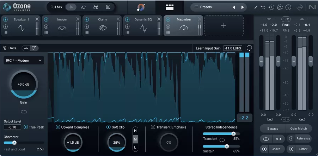Go to next preset arrow
The image size is (318, 156).
click(243, 7)
